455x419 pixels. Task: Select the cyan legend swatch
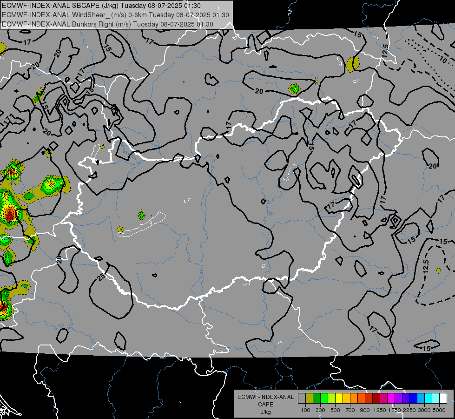click(429, 398)
